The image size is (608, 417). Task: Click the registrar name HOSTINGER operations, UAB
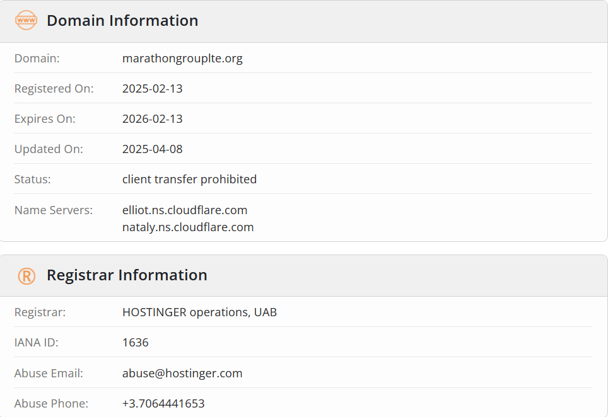pos(199,312)
